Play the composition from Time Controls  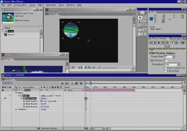[159, 43]
